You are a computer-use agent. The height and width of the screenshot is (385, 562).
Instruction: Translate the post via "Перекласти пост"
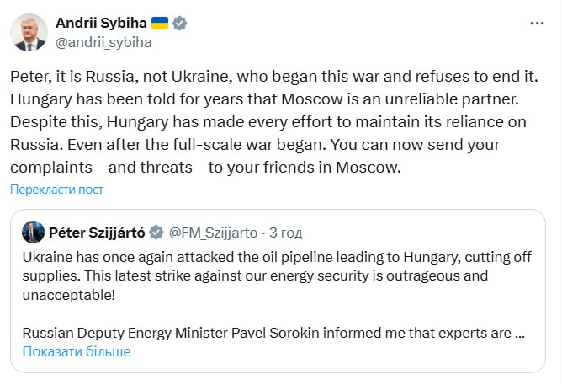(x=56, y=190)
